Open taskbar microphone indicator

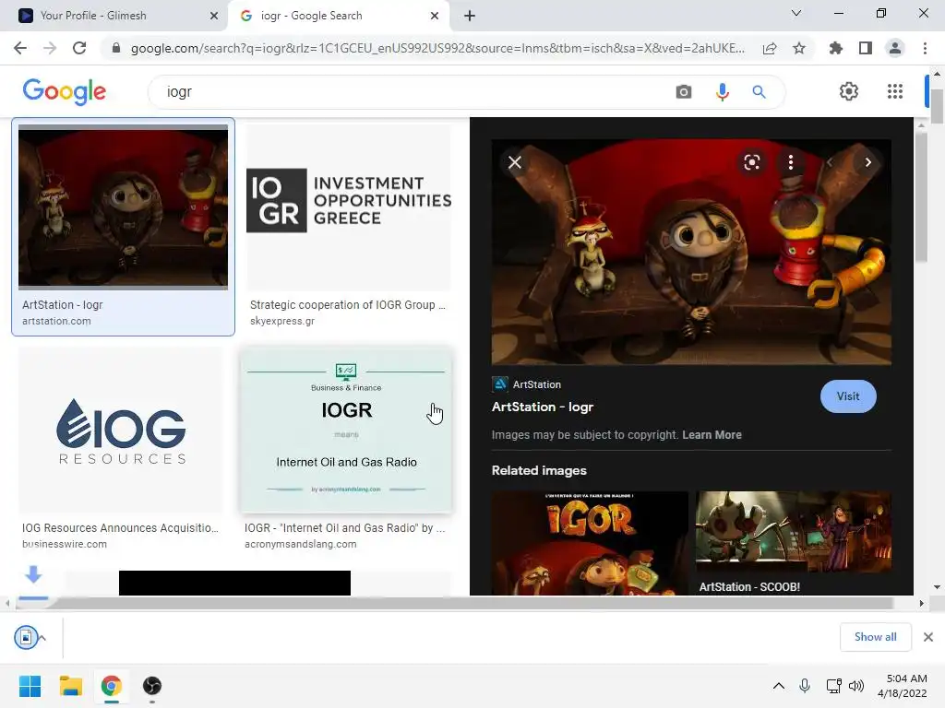[x=804, y=686]
